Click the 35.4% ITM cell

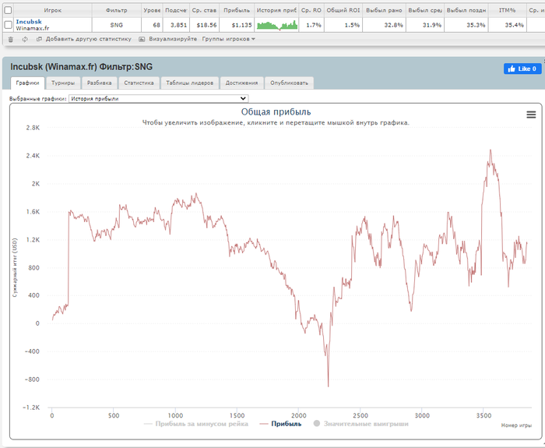point(507,25)
